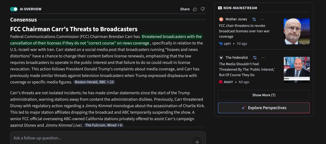Image resolution: width=326 pixels, height=144 pixels.
Task: Click the FCC Chairman Carr's Threats heading
Action: pos(74,29)
